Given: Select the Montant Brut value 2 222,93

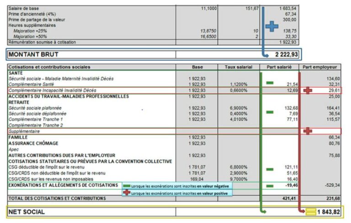Looking at the screenshot, I should pyautogui.click(x=286, y=55).
